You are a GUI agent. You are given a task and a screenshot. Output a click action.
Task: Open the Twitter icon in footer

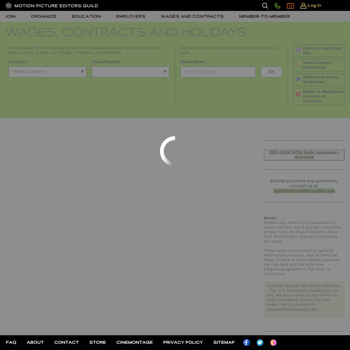pyautogui.click(x=260, y=343)
